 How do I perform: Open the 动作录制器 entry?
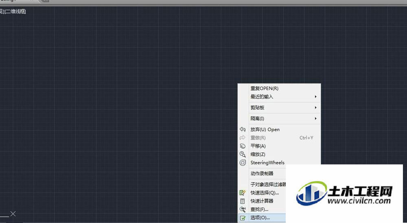click(x=262, y=173)
